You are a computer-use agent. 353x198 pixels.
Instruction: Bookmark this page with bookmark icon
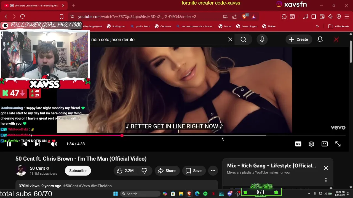(61, 16)
